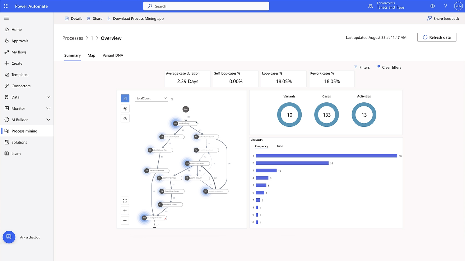This screenshot has height=261, width=465.
Task: Collapse the left navigation hamburger menu
Action: click(6, 18)
